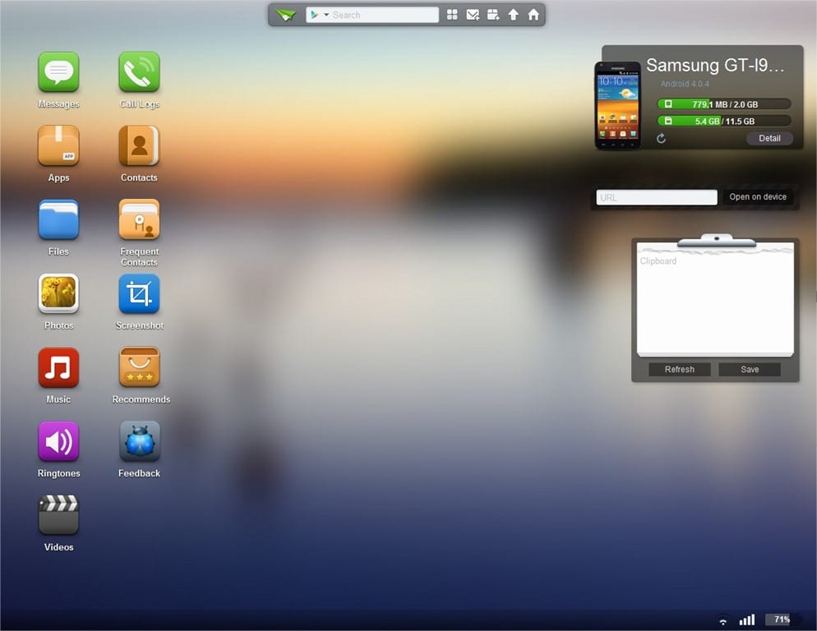Screen dimensions: 817x631
Task: Click the 5.4 GB storage usage bar
Action: point(724,121)
